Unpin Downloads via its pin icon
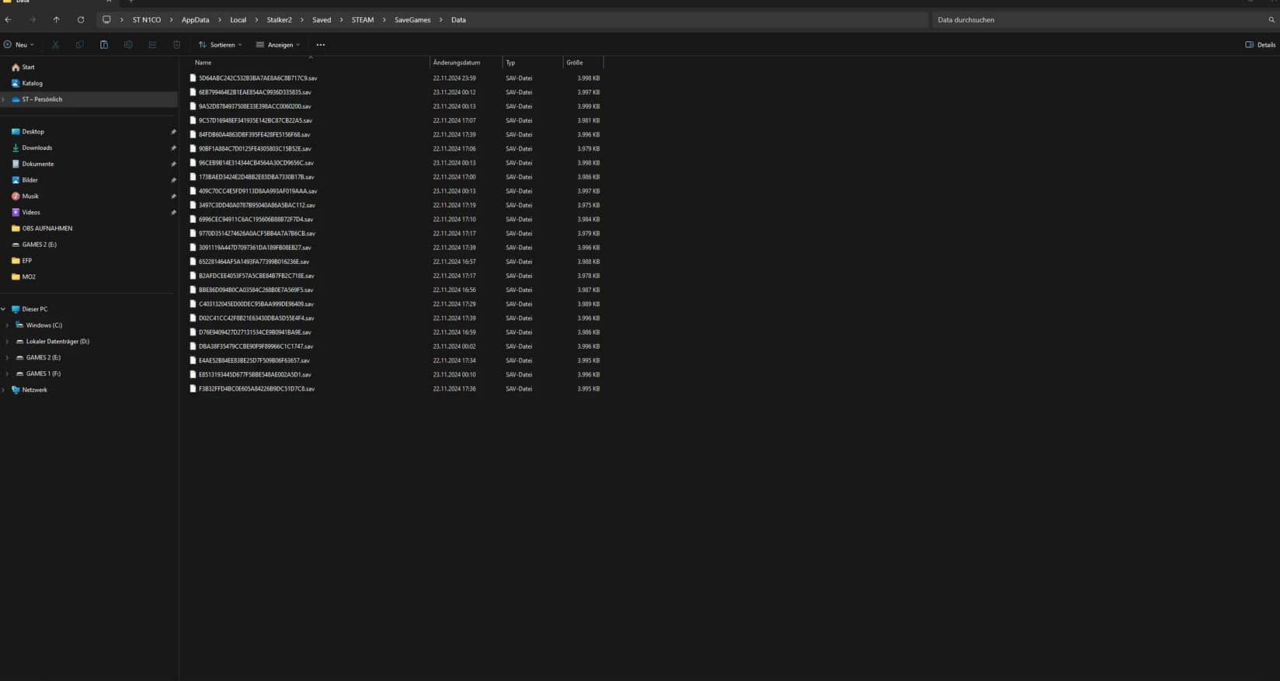The width and height of the screenshot is (1280, 681). coord(173,148)
